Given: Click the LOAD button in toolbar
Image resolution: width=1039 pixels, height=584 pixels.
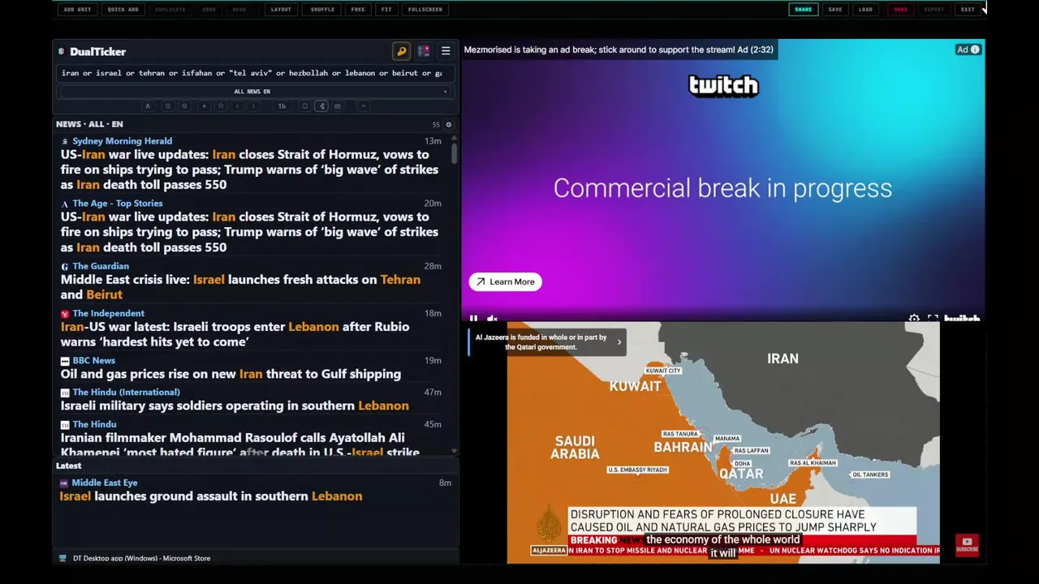Looking at the screenshot, I should [x=865, y=10].
